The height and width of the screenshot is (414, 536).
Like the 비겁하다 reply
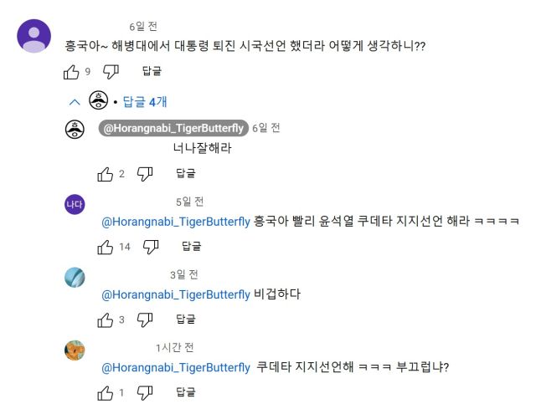(105, 319)
